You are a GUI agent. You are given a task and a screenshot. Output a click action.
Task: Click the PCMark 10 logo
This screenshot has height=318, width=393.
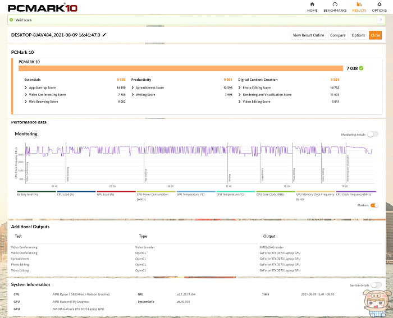point(42,8)
